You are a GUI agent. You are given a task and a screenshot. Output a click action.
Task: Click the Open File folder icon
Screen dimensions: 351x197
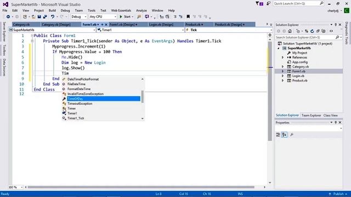33,17
